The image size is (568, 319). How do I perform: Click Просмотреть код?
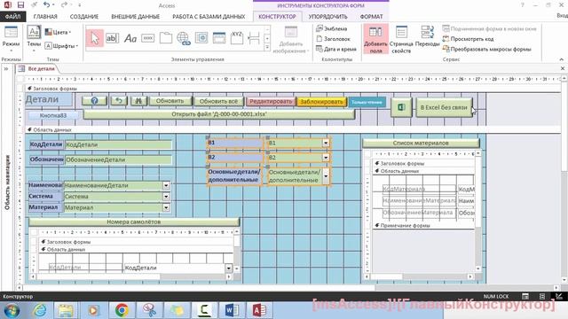point(469,39)
